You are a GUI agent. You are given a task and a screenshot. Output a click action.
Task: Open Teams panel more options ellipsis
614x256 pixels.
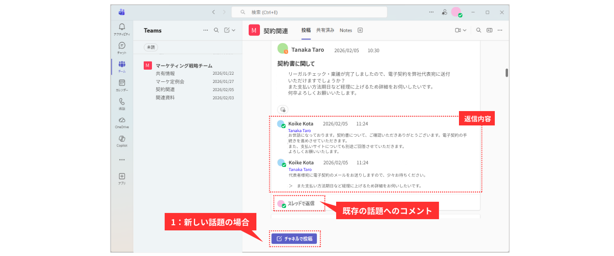coord(206,30)
